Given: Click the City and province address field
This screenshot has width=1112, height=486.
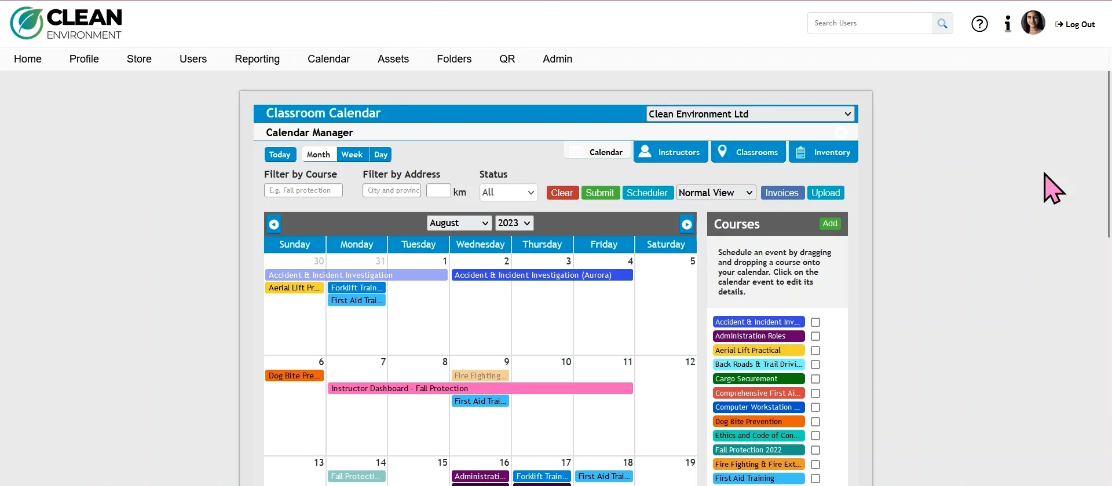Looking at the screenshot, I should (392, 190).
